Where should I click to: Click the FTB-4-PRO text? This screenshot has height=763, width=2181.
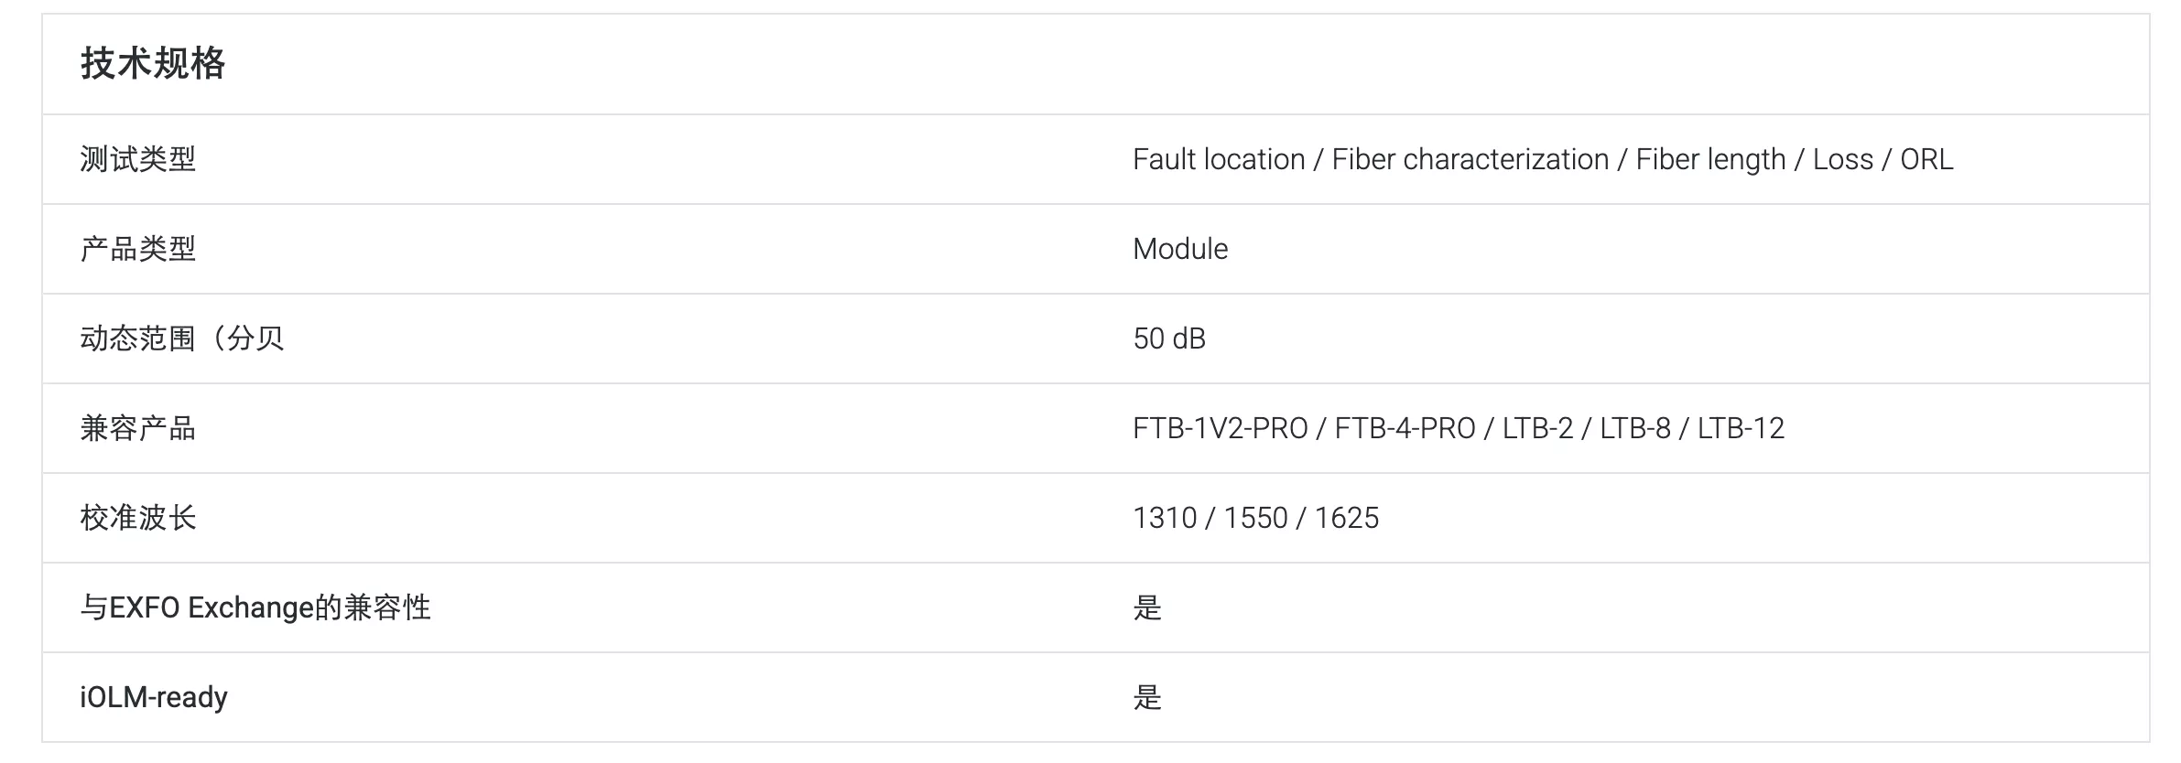[x=1405, y=428]
